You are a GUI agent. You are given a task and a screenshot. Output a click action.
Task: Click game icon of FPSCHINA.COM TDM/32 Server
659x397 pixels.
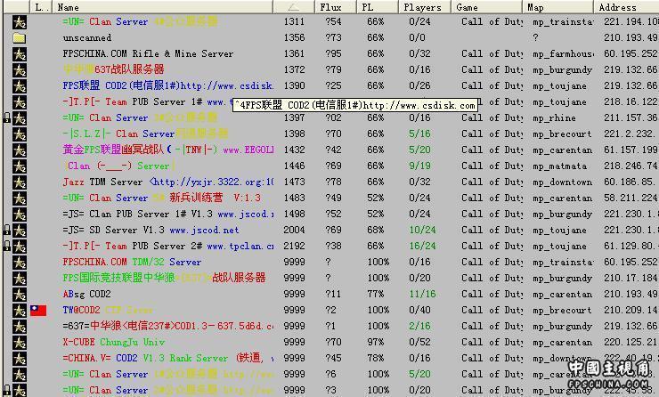pos(20,263)
